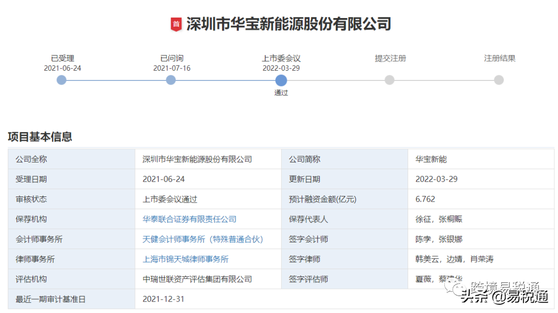558x313 pixels.
Task: Click the financing amount 6.762 cell
Action: coord(481,199)
